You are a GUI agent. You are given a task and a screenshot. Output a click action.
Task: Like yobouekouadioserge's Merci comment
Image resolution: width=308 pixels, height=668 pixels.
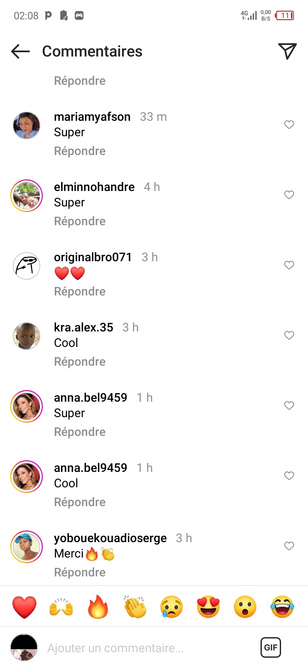click(x=289, y=546)
